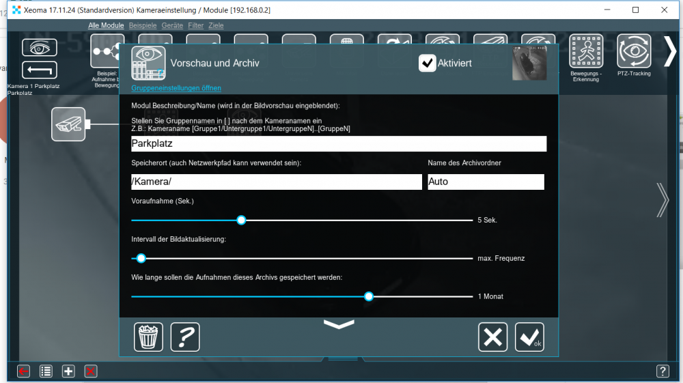Confirm settings with the OK checkmark
This screenshot has width=683, height=383.
529,337
